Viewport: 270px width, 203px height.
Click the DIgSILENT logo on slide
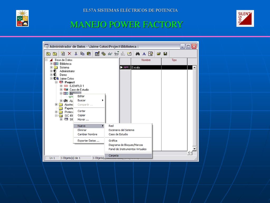(245, 18)
